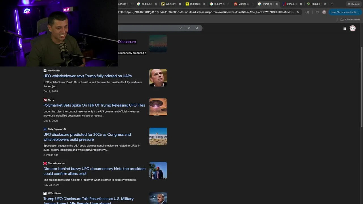Click the Daily Express US source label

click(57, 129)
